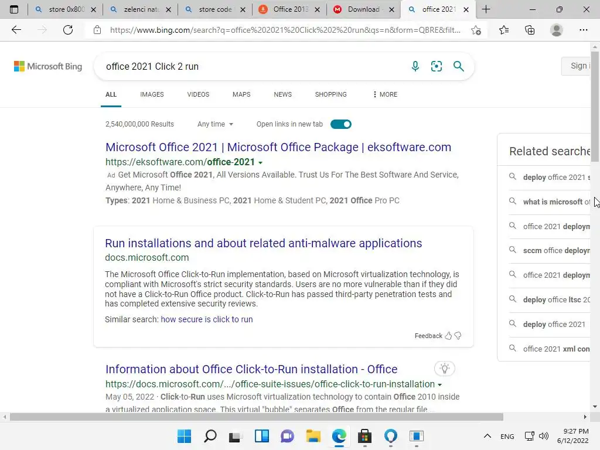Click the Sign in button

(577, 66)
